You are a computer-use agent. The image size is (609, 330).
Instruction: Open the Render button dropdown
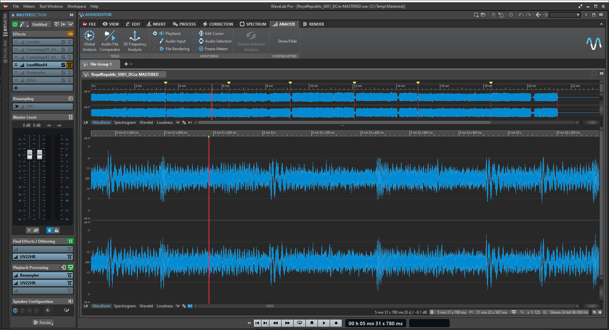(43, 322)
